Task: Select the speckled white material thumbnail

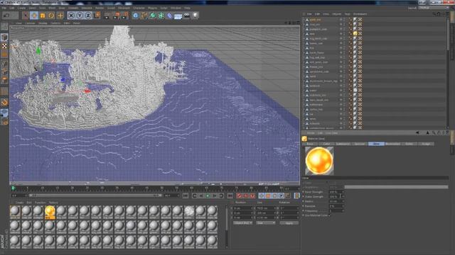Action: coord(189,211)
